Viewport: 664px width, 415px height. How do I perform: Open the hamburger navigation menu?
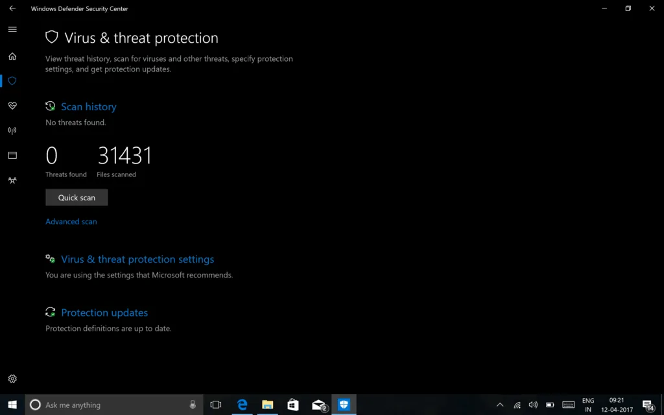12,29
